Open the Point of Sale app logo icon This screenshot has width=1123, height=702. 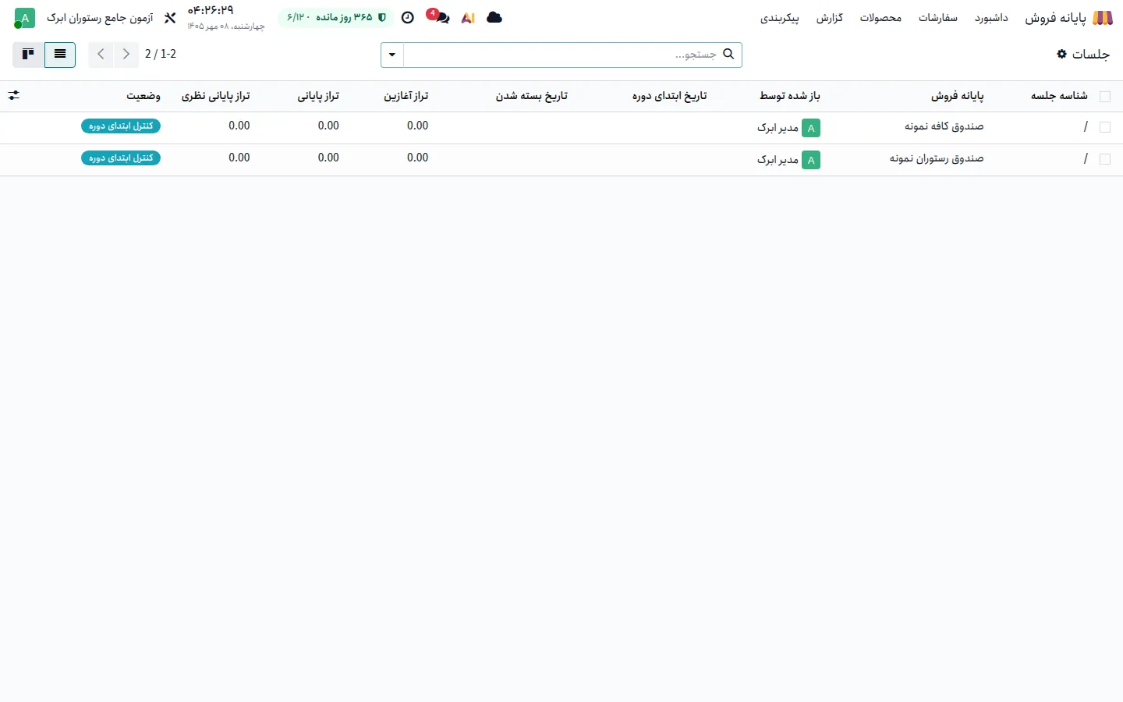[1103, 17]
